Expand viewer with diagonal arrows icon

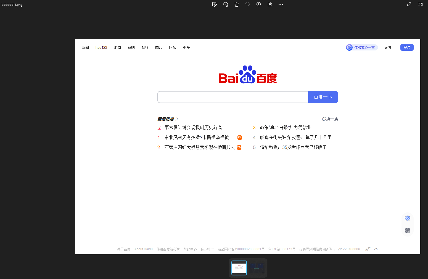[x=409, y=4]
